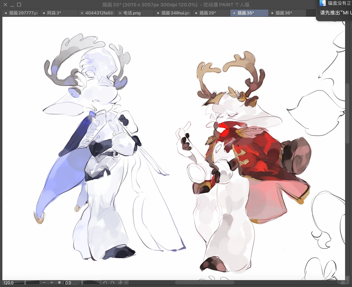Click the Finder icon in the notification
This screenshot has width=352, height=287.
click(322, 3)
